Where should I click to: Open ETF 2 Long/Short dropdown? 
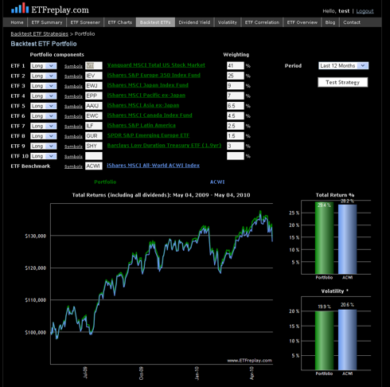click(44, 76)
